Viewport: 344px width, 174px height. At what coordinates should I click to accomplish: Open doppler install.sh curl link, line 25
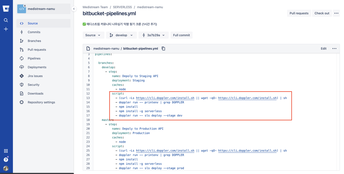[x=165, y=151]
